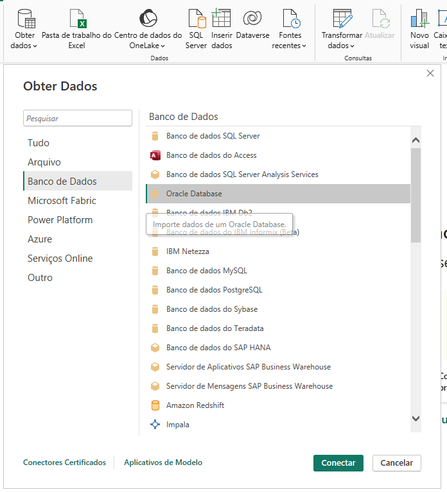Click the Pesquisar search field
This screenshot has width=447, height=492.
[78, 118]
